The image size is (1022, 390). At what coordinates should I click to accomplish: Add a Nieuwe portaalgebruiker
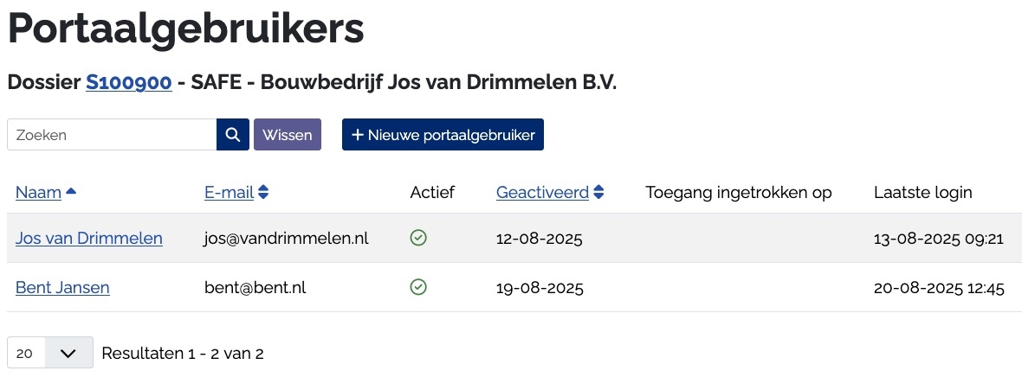(443, 135)
